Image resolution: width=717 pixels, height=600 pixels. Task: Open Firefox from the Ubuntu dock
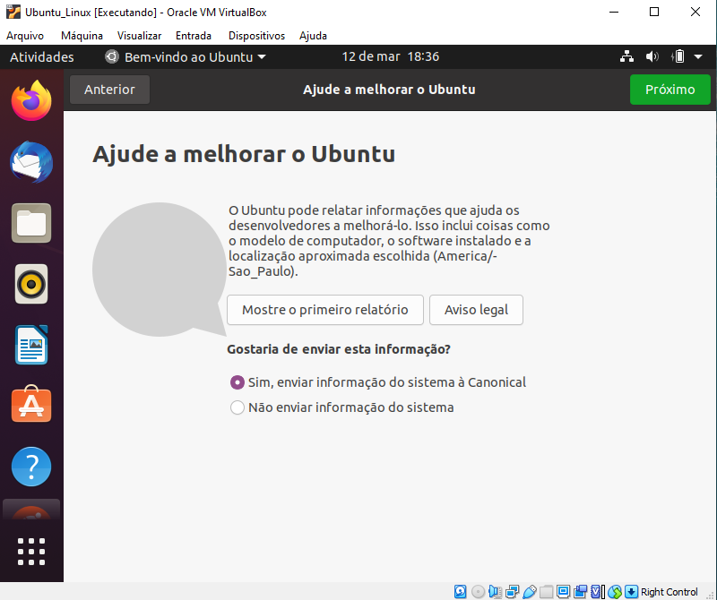coord(31,101)
